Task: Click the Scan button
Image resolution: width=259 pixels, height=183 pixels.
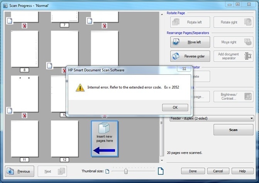Action: pos(233,130)
